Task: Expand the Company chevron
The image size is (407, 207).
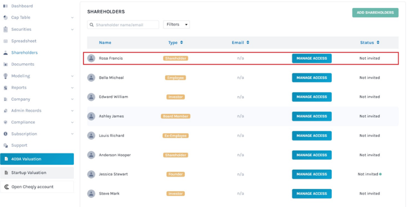Action: 72,99
